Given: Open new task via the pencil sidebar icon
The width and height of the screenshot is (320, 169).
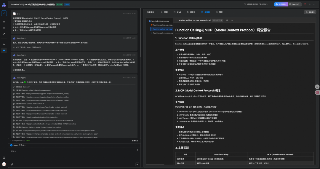Looking at the screenshot, I should pyautogui.click(x=4, y=13).
